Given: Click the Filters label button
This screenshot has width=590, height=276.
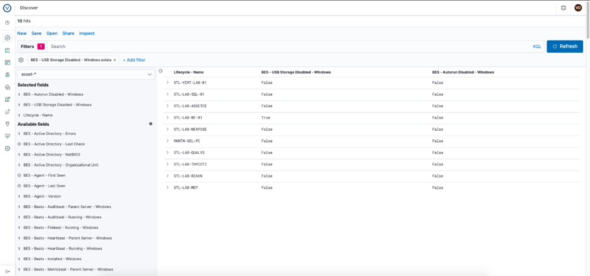Looking at the screenshot, I should coord(32,47).
